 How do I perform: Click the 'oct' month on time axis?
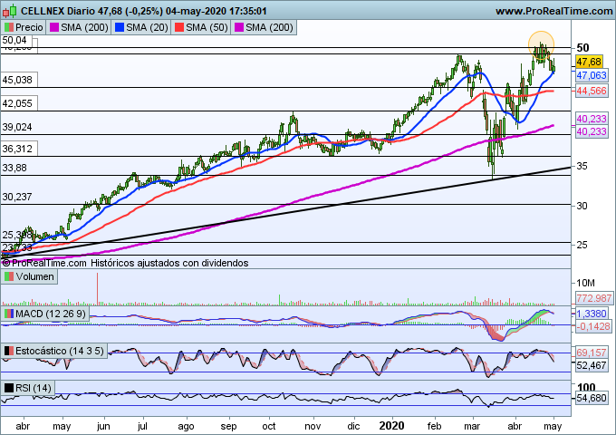[269, 427]
